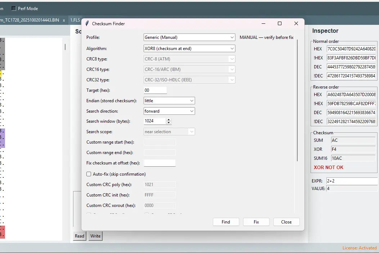Close the TC1728 BIN file tab
Screen dimensions: 379x253
(x=64, y=20)
